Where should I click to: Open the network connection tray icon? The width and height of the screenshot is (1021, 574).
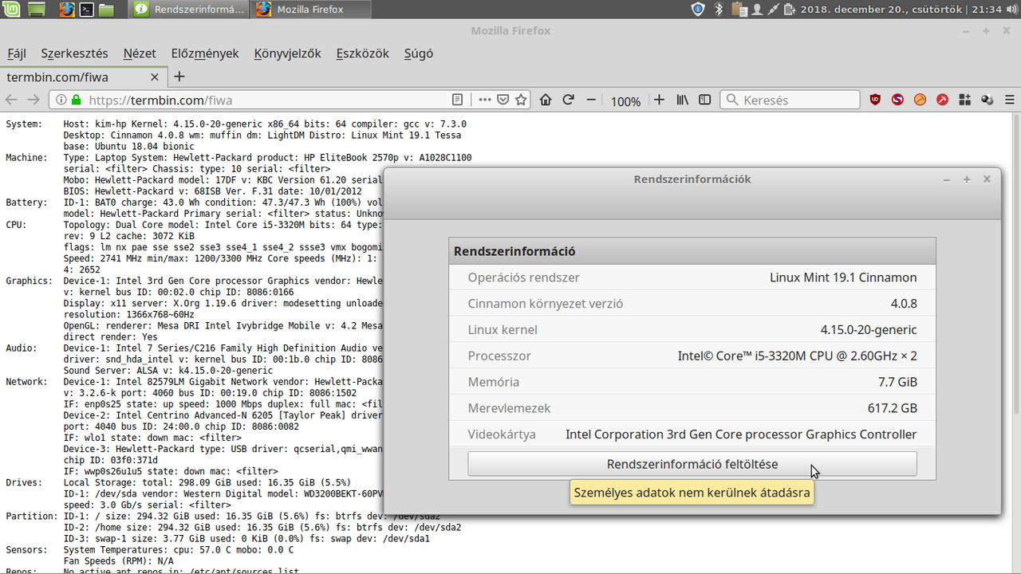click(772, 10)
